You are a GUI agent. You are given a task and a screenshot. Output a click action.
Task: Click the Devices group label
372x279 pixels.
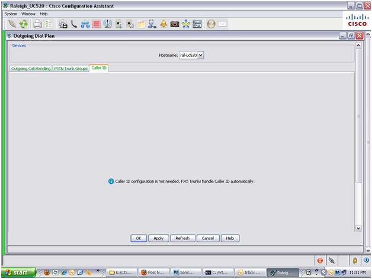click(19, 46)
